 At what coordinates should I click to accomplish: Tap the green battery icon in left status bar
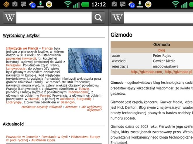(x=85, y=5)
